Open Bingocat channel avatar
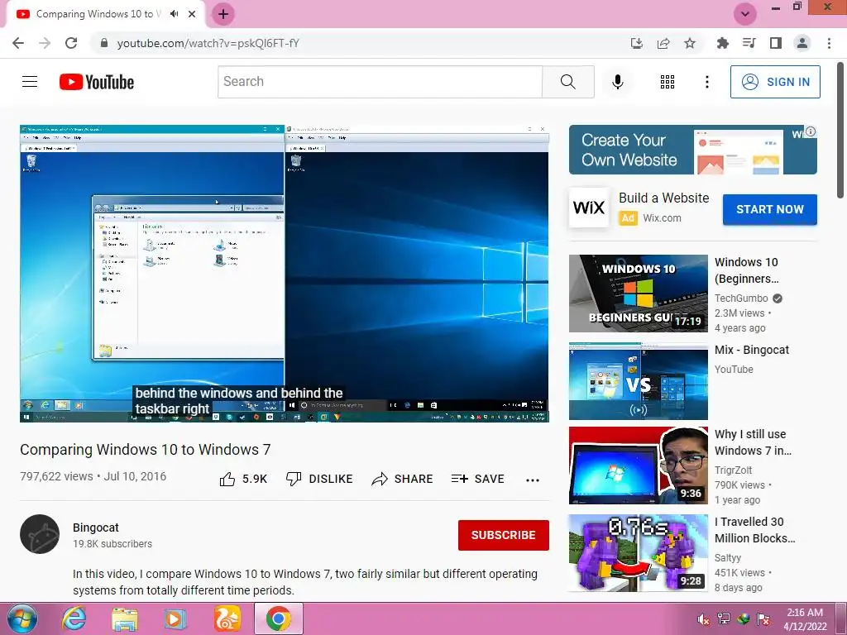This screenshot has height=635, width=847. (40, 534)
